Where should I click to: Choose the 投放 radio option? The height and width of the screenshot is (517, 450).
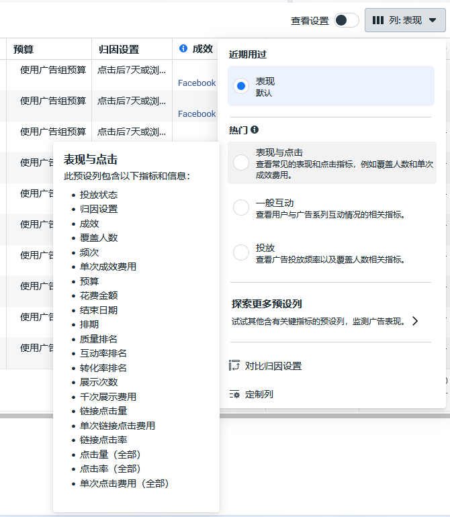click(x=241, y=252)
